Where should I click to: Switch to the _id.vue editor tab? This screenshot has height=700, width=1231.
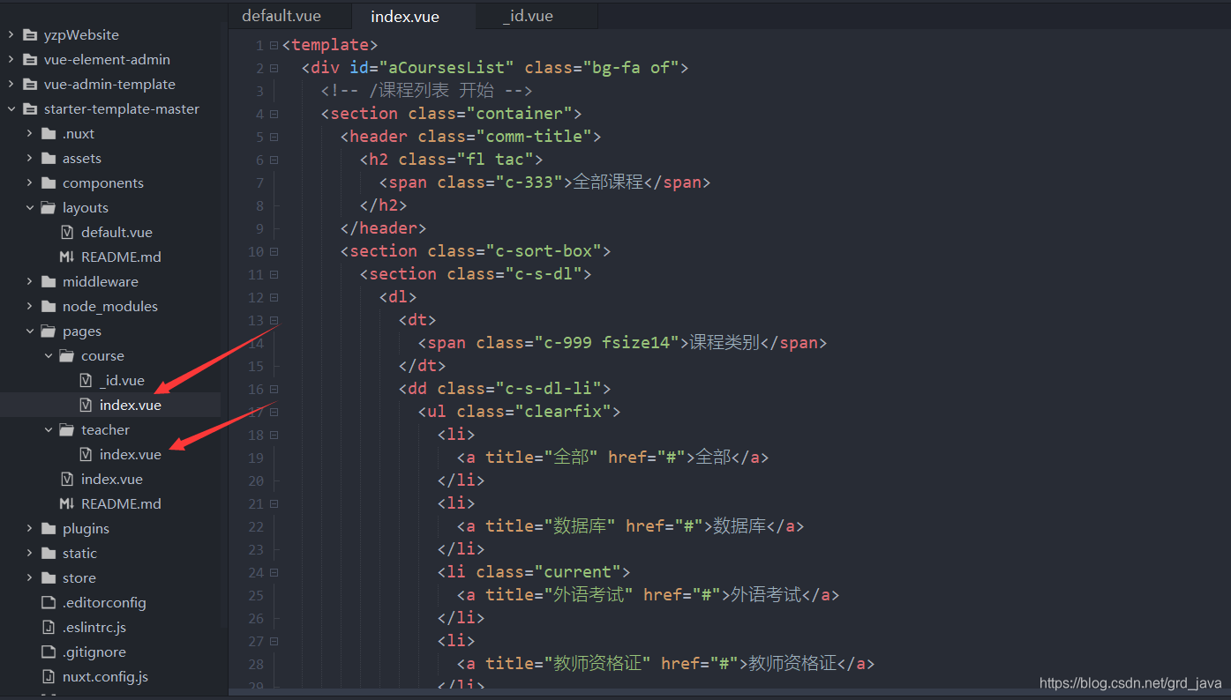(x=537, y=16)
